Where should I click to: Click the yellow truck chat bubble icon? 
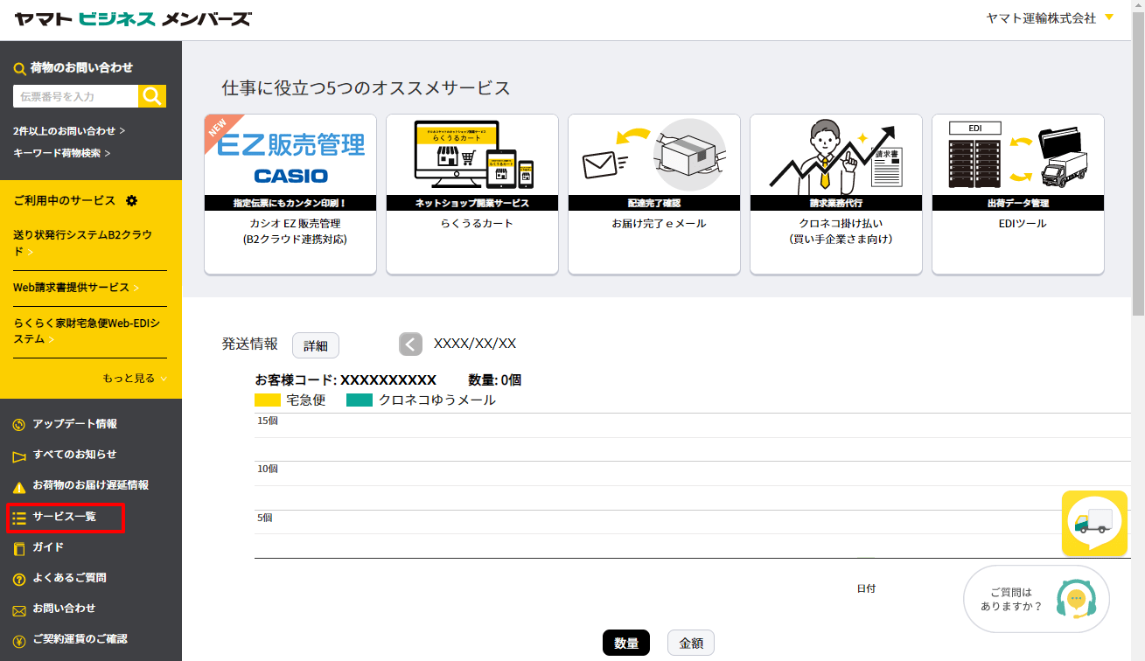pyautogui.click(x=1094, y=523)
